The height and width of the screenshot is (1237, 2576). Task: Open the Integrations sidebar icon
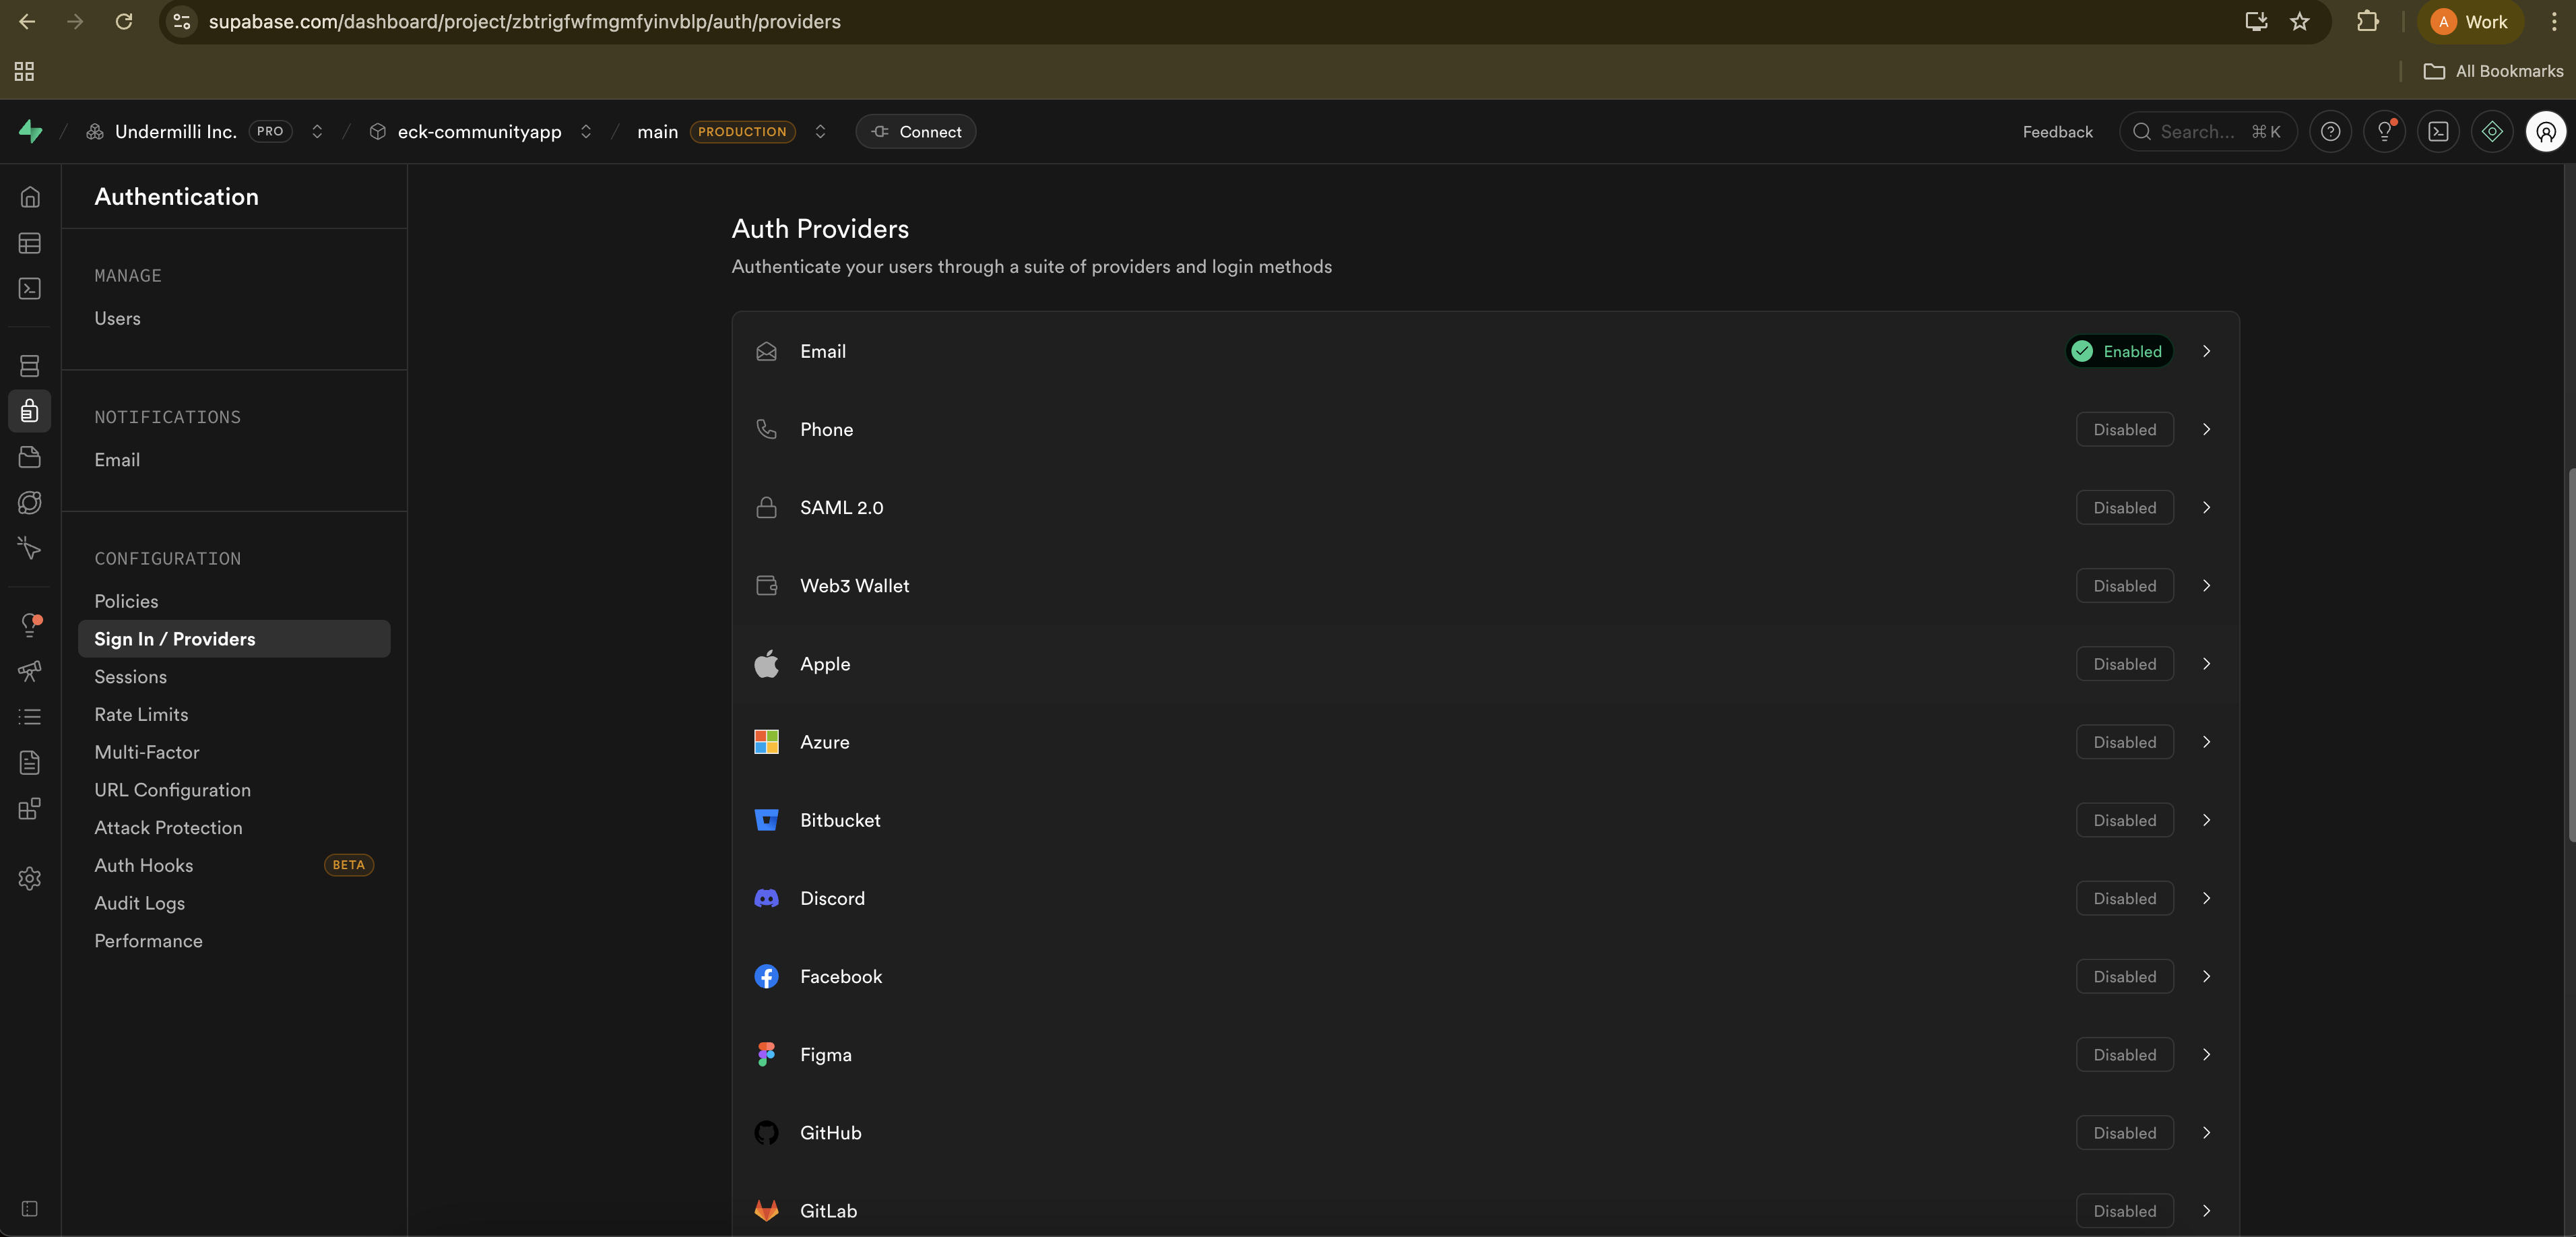tap(30, 809)
